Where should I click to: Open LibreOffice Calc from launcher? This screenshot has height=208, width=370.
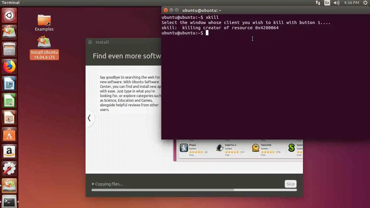click(9, 101)
